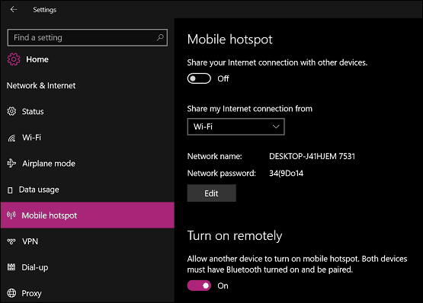Click the Airplane mode plane icon
The height and width of the screenshot is (303, 423).
point(11,164)
